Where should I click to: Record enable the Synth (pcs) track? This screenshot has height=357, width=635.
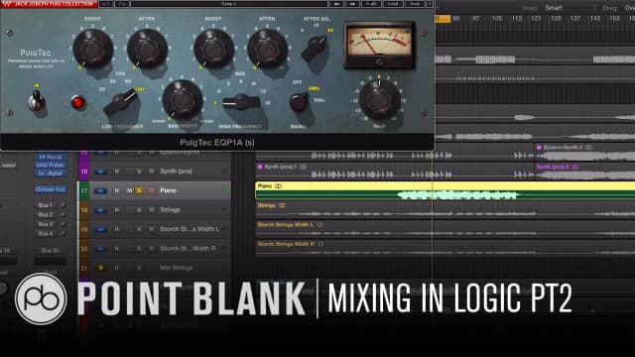click(x=152, y=172)
